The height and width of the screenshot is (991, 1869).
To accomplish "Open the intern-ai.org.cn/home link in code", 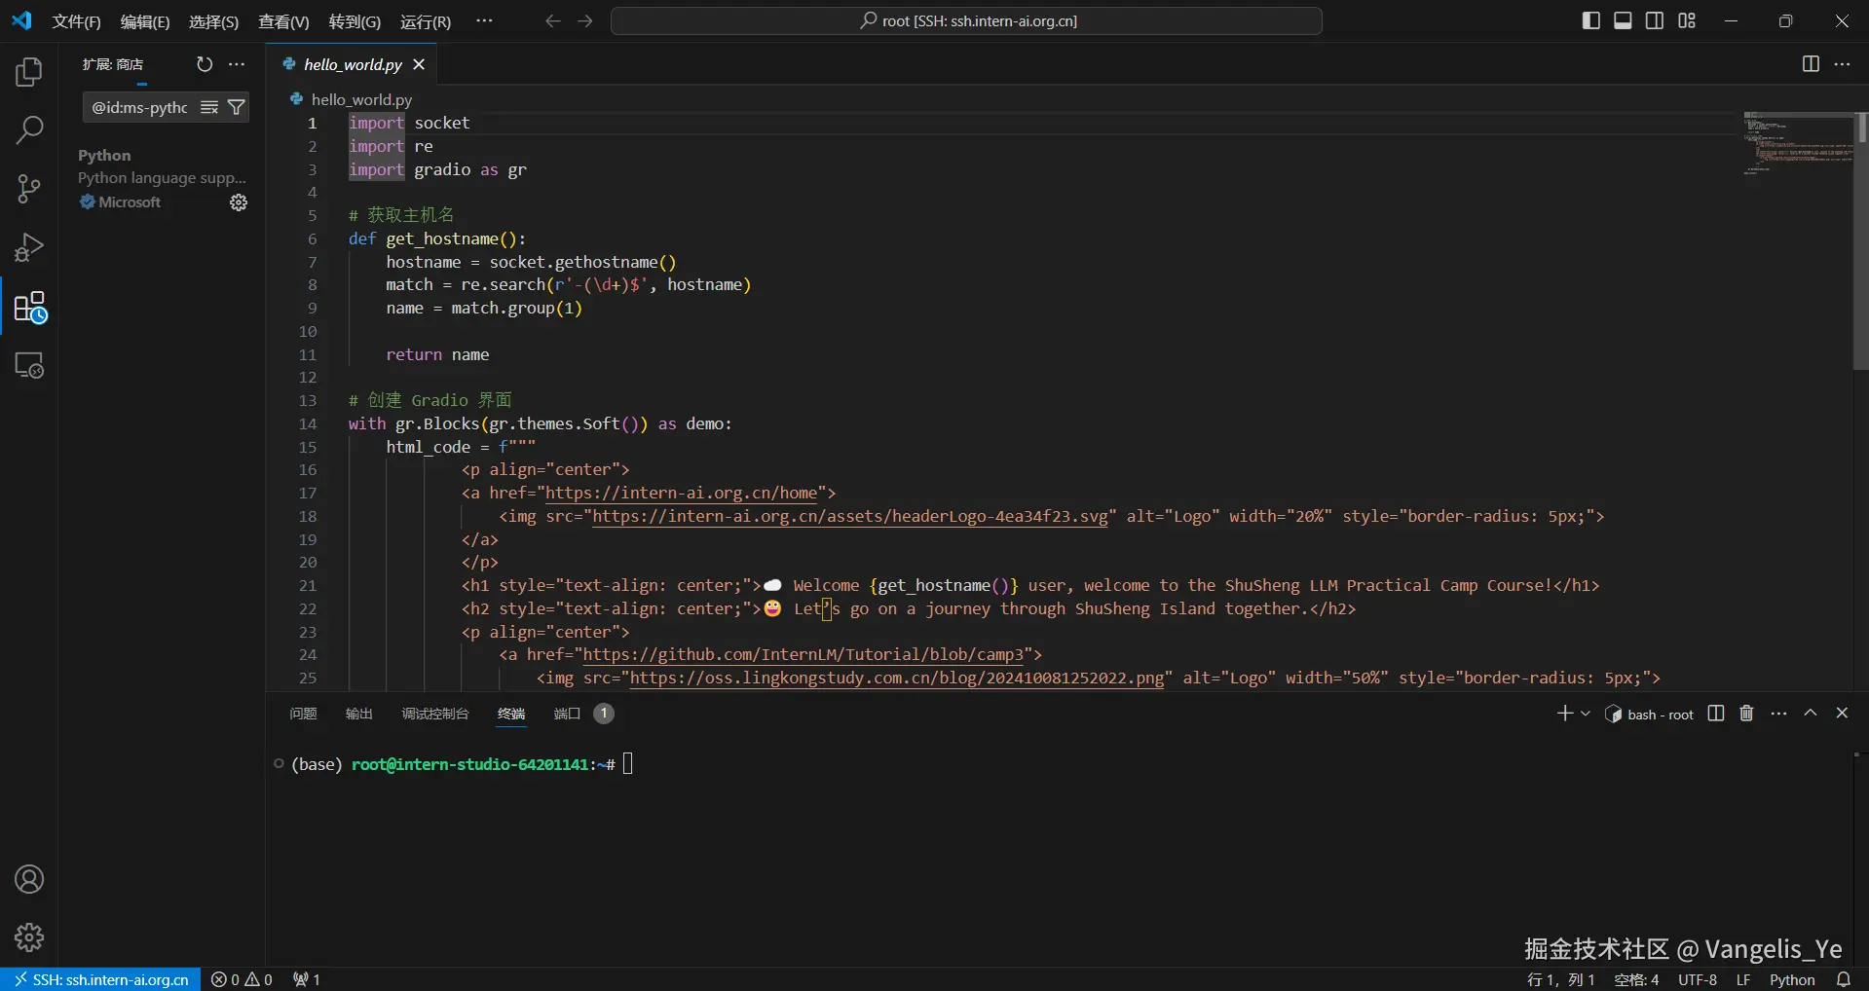I will click(x=681, y=493).
